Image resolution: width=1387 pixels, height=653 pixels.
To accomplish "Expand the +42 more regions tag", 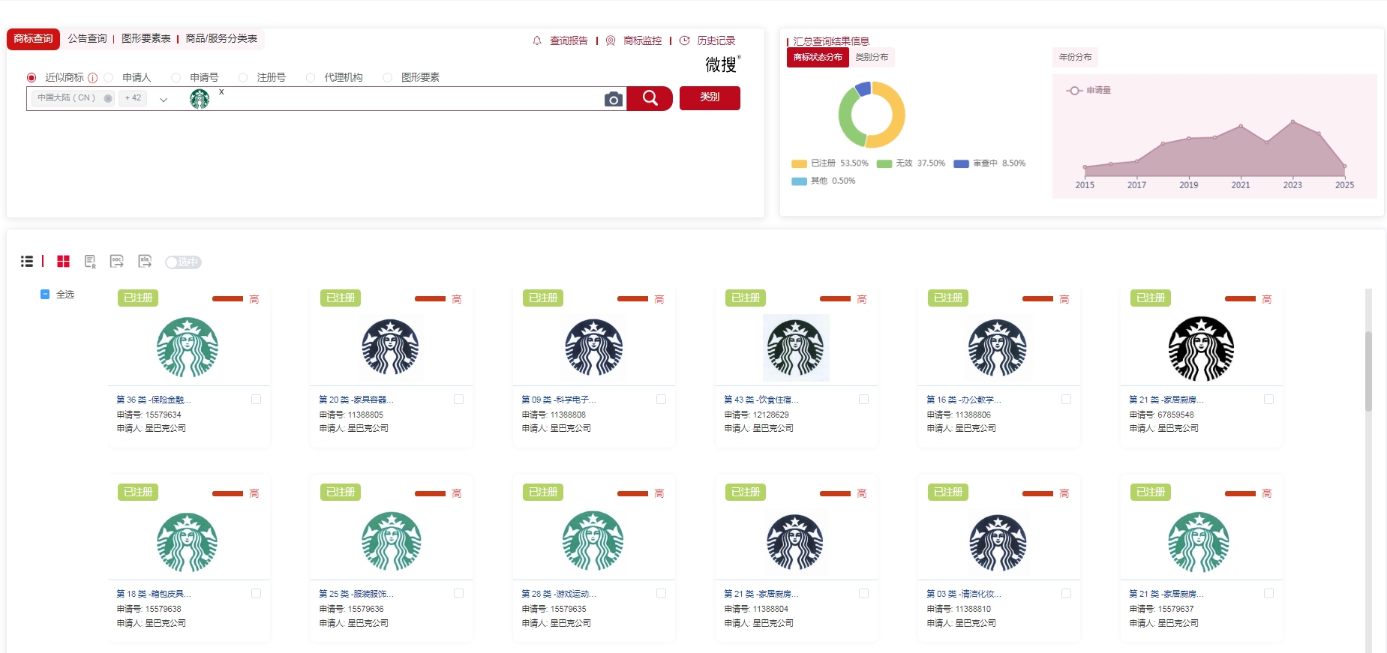I will 133,98.
